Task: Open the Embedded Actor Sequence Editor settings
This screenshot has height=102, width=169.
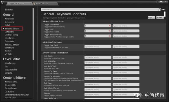Action: (x=17, y=95)
